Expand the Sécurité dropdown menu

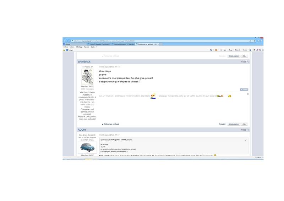click(x=238, y=50)
